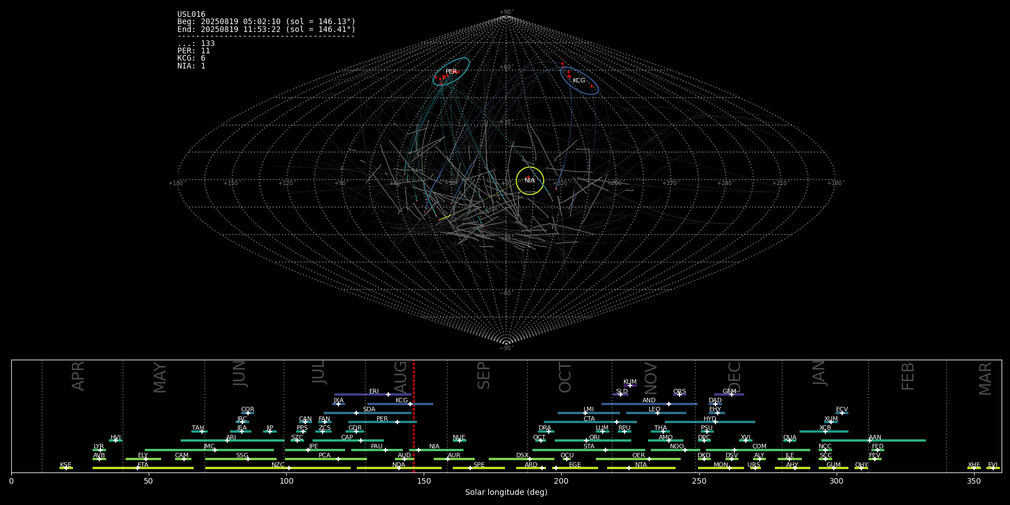Screen dimensions: 1010x505
Task: Click the PAU shower label in timeline
Action: click(x=377, y=447)
